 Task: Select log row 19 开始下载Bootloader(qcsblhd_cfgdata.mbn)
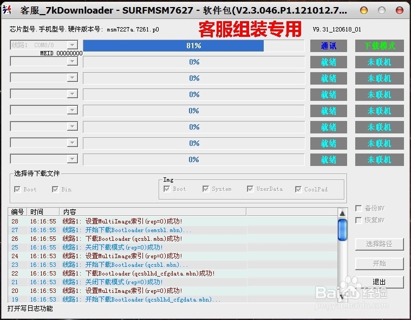[x=173, y=299]
